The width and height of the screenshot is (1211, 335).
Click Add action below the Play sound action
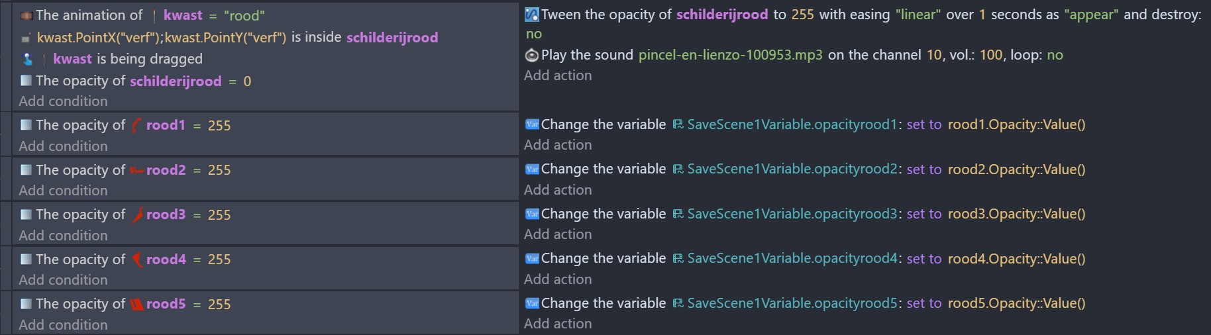click(558, 75)
